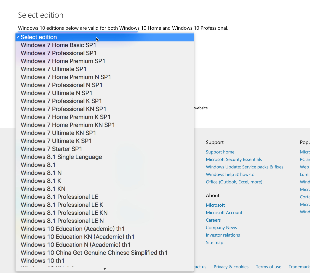The width and height of the screenshot is (310, 273).
Task: Open the Support home link
Action: 220,152
